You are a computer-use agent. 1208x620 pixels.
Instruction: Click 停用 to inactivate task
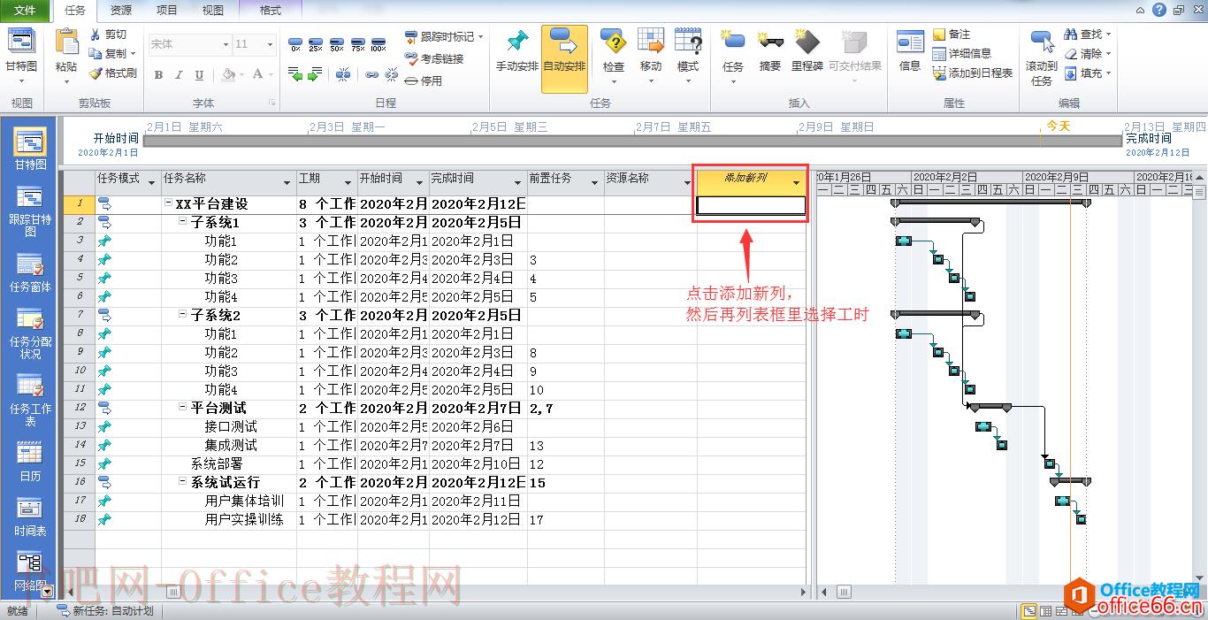click(x=423, y=80)
